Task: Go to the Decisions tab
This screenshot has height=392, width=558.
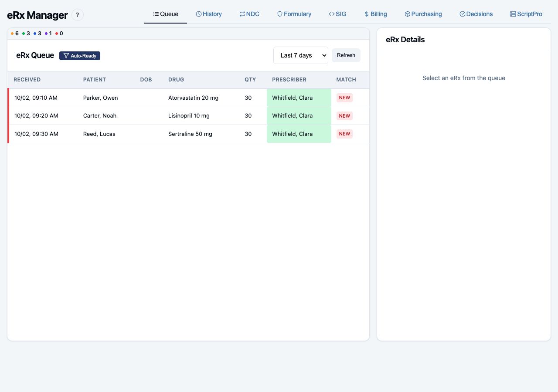Action: [476, 14]
